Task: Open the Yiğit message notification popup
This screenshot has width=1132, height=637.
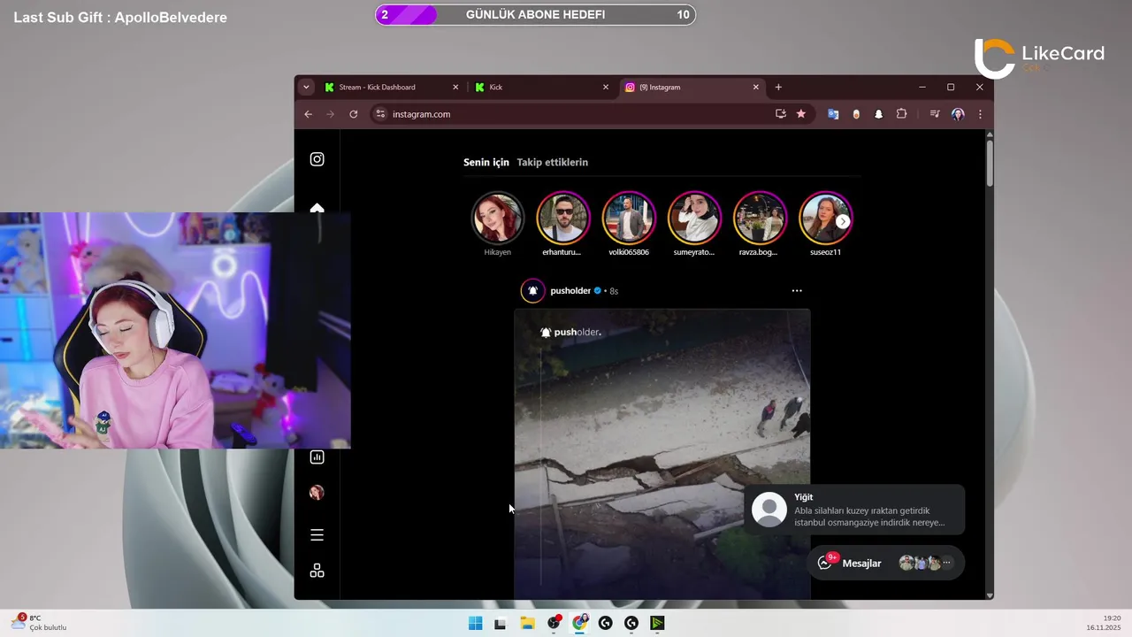Action: 854,510
